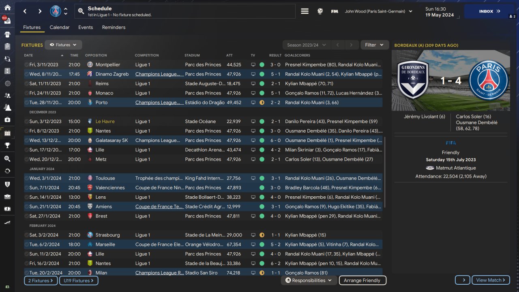Open the Home screen from the sidebar

coord(7,8)
